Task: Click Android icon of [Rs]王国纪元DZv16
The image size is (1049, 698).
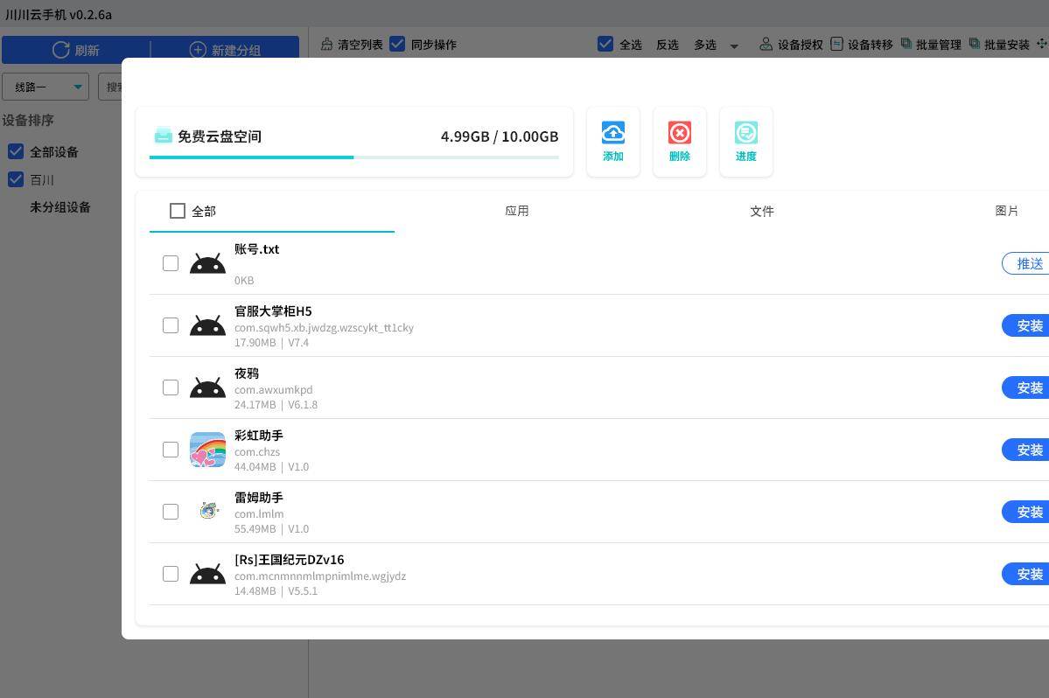Action: [207, 574]
